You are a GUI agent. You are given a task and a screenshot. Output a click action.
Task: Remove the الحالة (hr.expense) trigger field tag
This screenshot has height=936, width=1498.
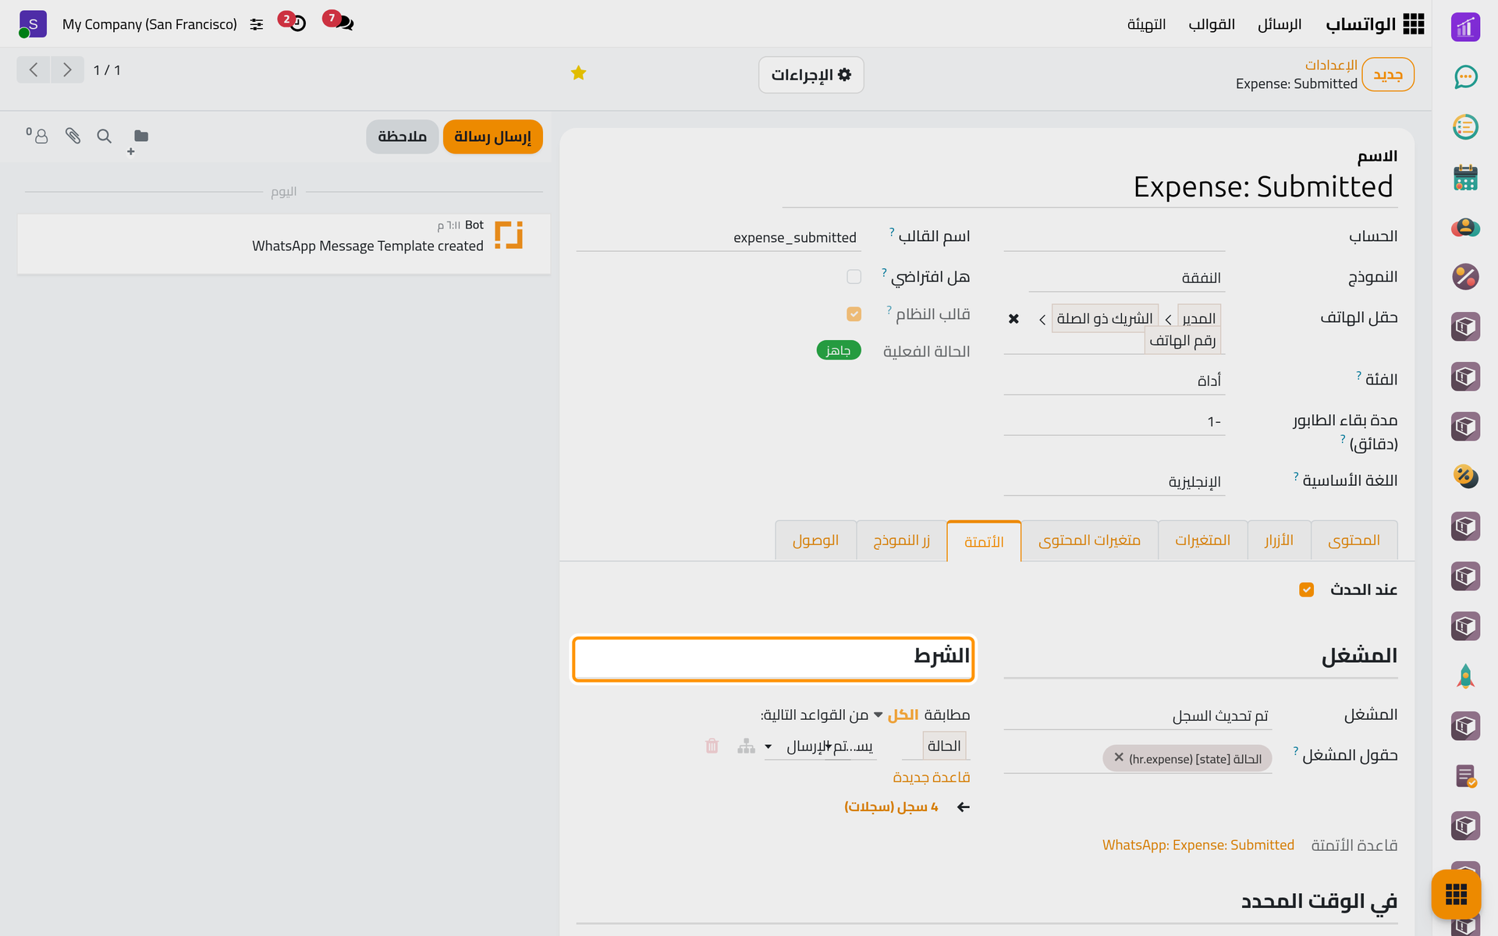[x=1119, y=757]
